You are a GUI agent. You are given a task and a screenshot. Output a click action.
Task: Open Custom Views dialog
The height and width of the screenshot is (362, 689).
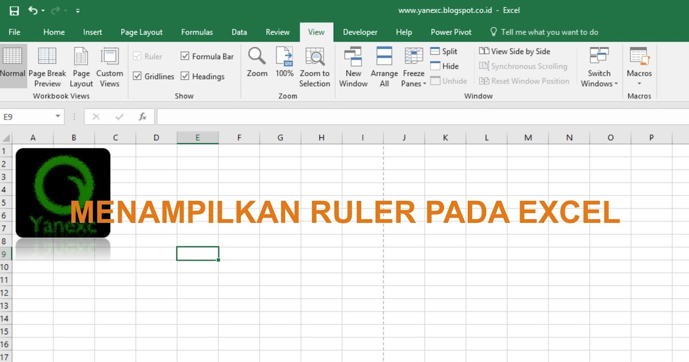coord(110,67)
